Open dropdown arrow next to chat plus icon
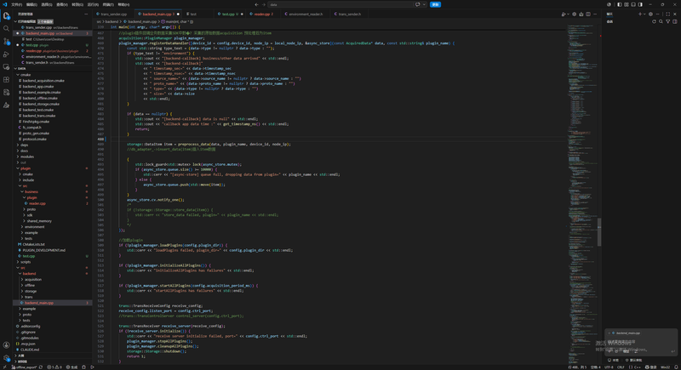The width and height of the screenshot is (681, 370). 644,14
